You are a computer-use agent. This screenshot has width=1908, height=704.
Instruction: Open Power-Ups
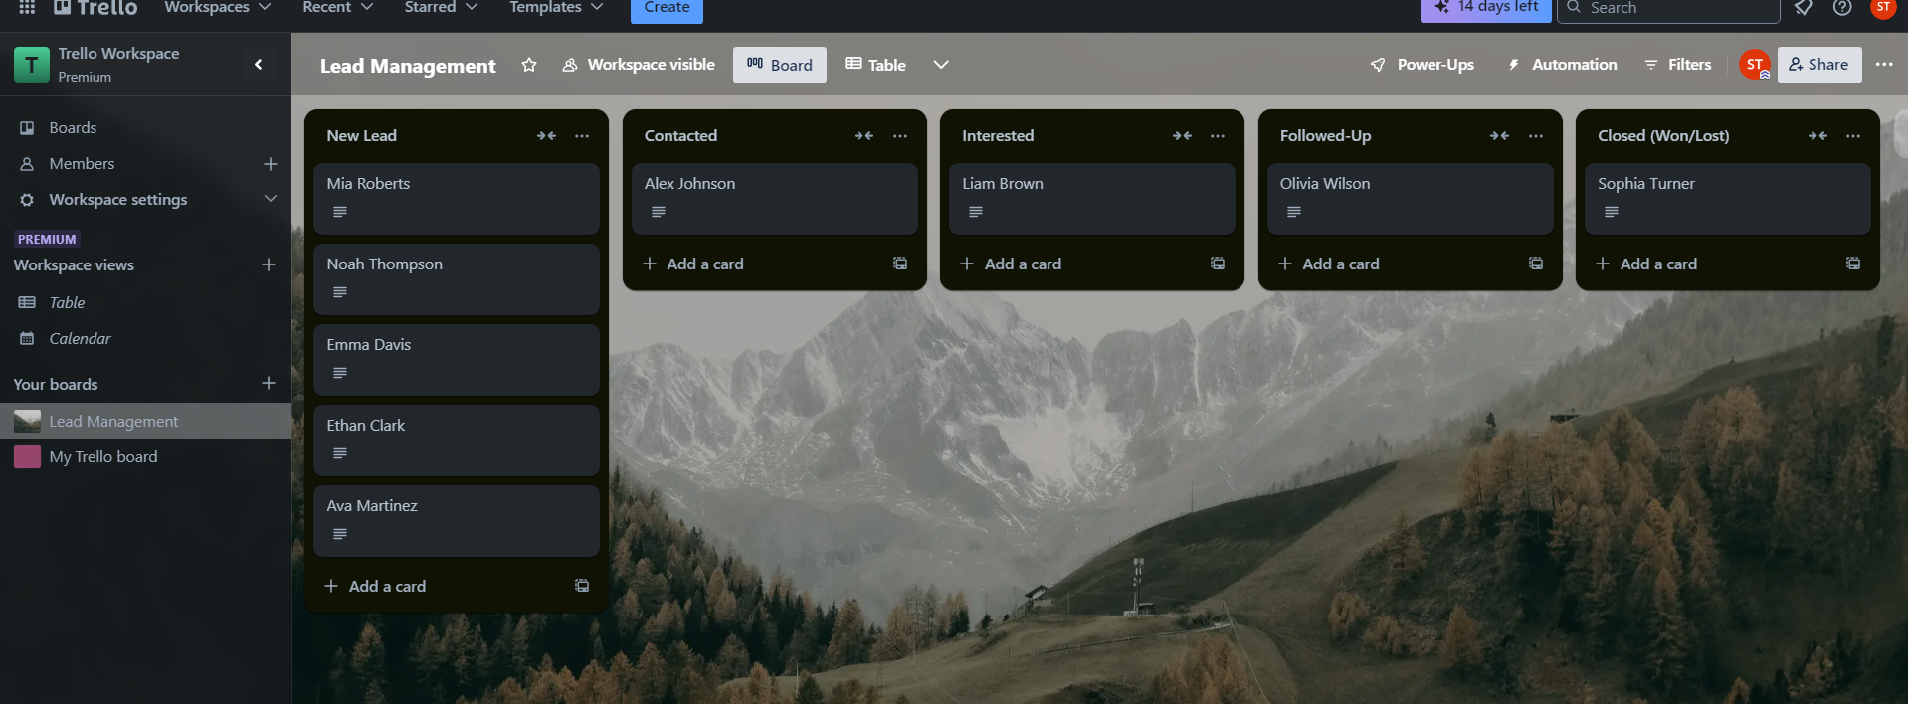pos(1423,65)
